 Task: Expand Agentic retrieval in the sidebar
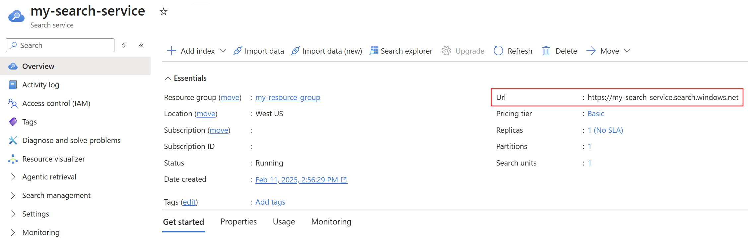13,177
